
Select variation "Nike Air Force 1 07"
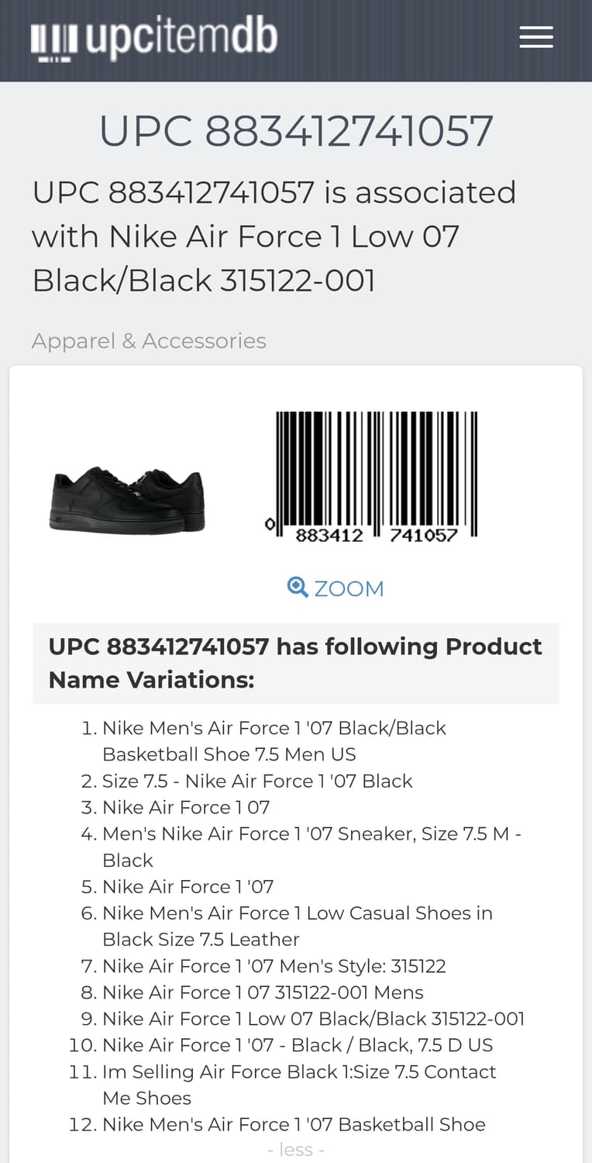(186, 807)
